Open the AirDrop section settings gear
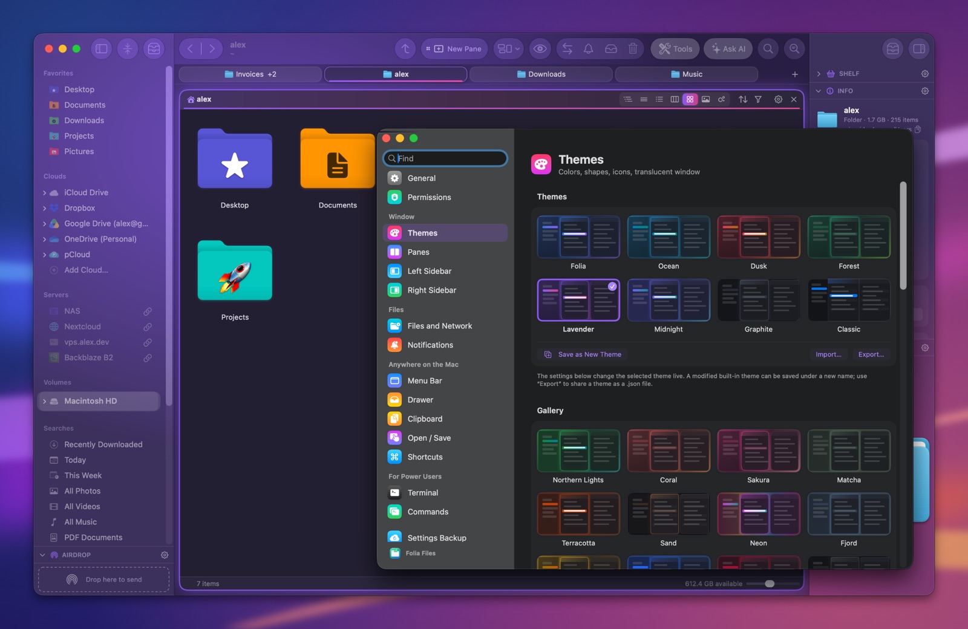968x629 pixels. pos(165,555)
